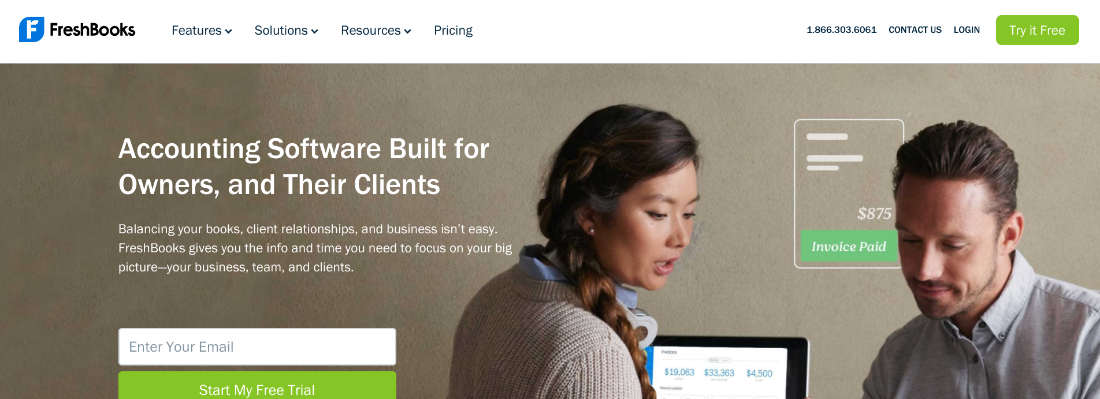Click Start My Free Trial button
This screenshot has height=399, width=1100.
click(x=257, y=386)
